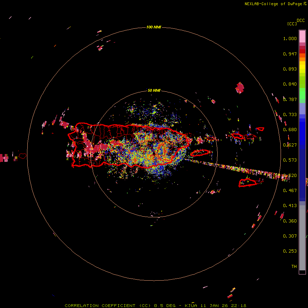Click the DCC label above the color scale

click(300, 21)
